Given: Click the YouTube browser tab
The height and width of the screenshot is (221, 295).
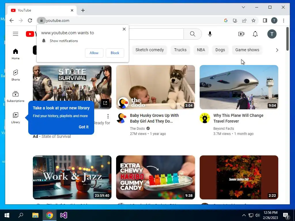Looking at the screenshot, I should coord(42,10).
